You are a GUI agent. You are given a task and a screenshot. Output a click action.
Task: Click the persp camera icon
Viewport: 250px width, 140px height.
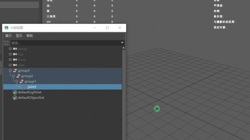[15, 49]
